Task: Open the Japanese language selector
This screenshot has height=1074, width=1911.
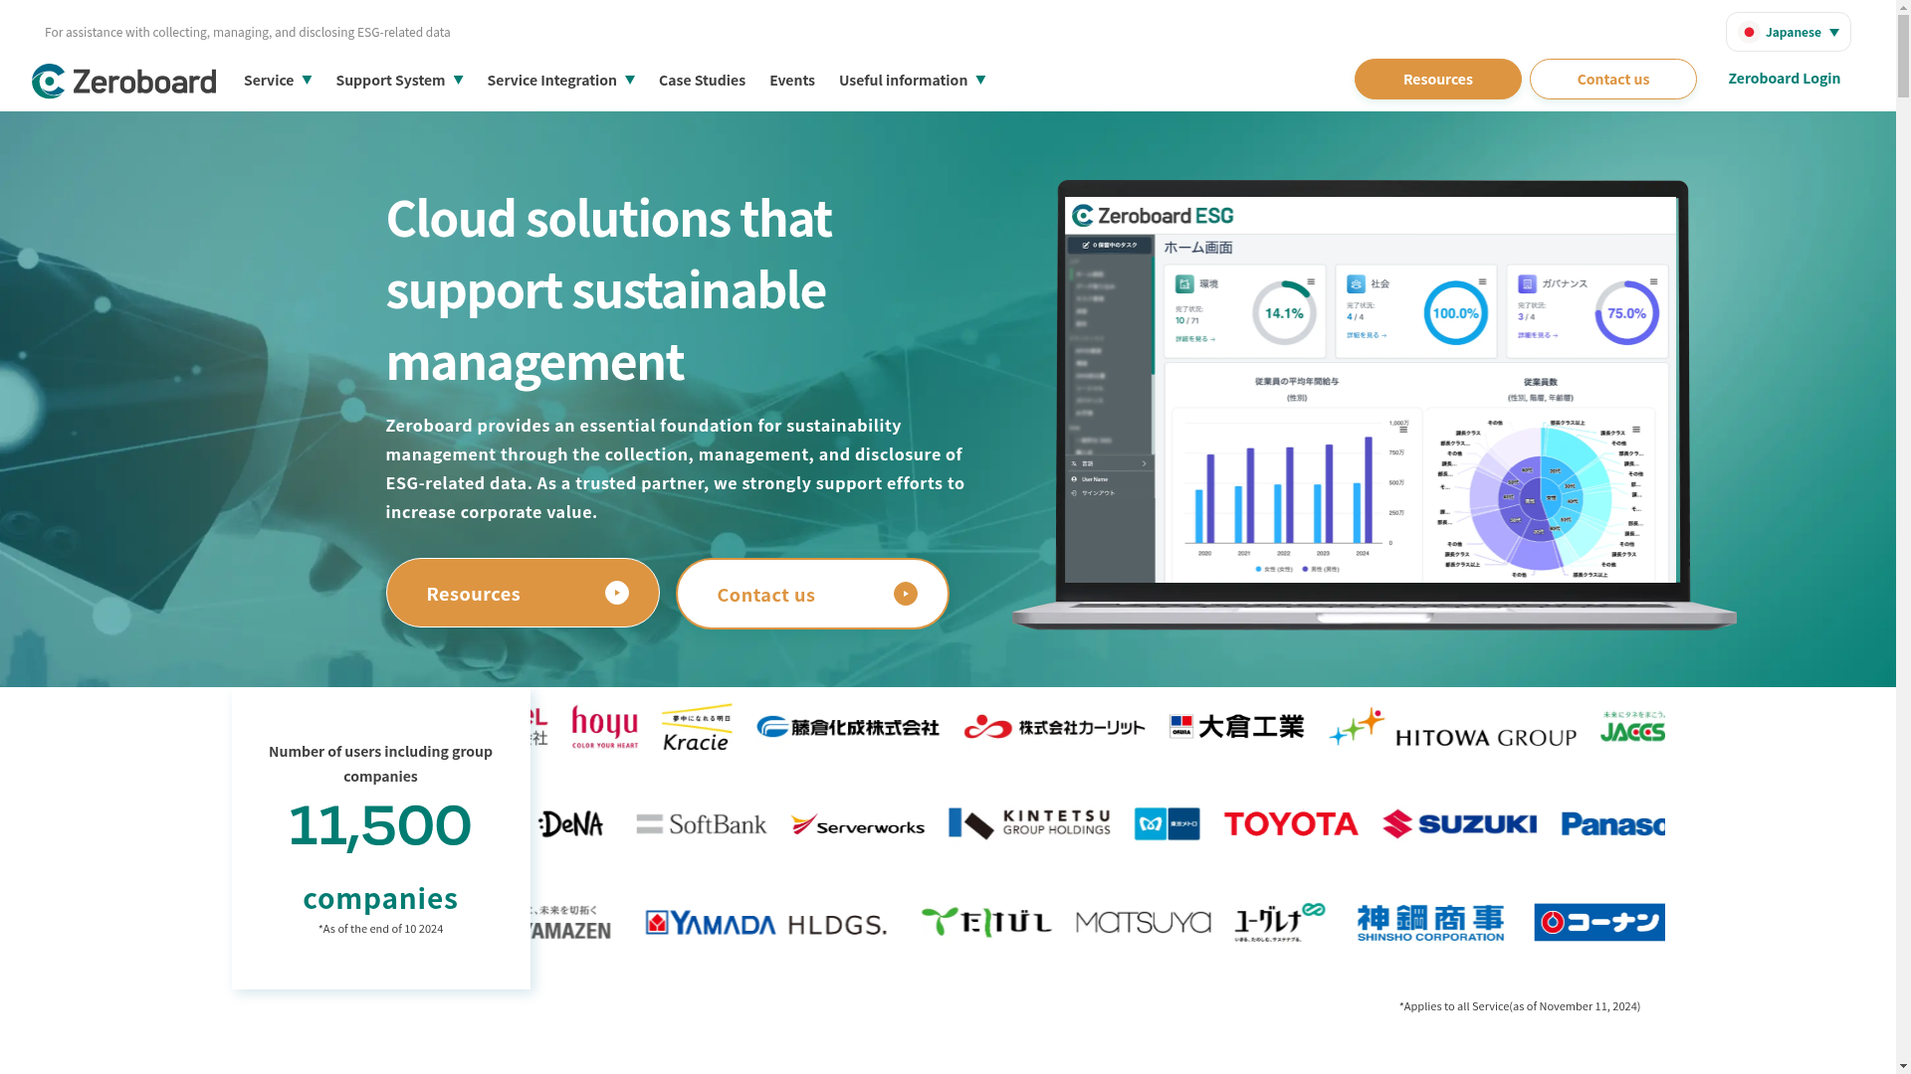Action: pyautogui.click(x=1788, y=32)
